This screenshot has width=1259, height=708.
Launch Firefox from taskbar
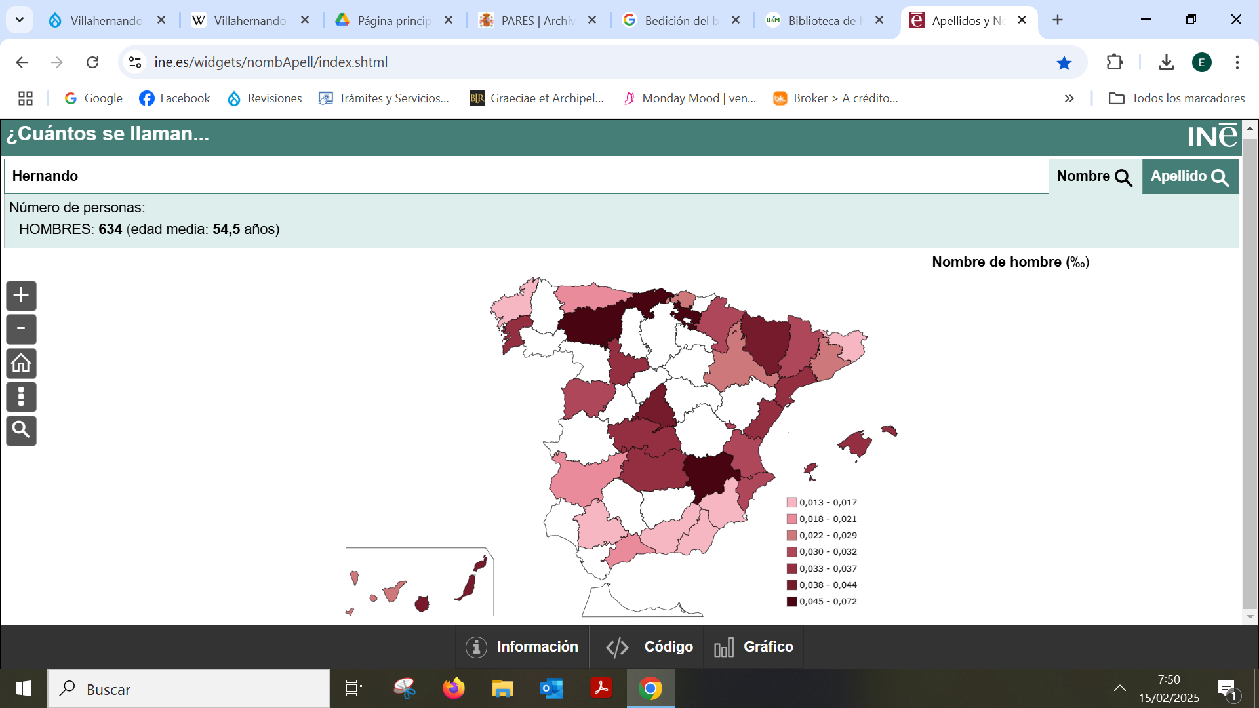point(453,688)
